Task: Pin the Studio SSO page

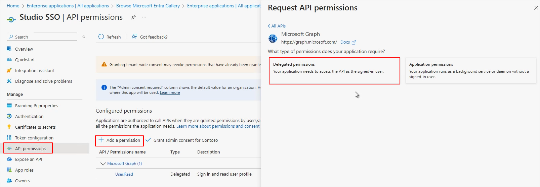Action: 133,17
